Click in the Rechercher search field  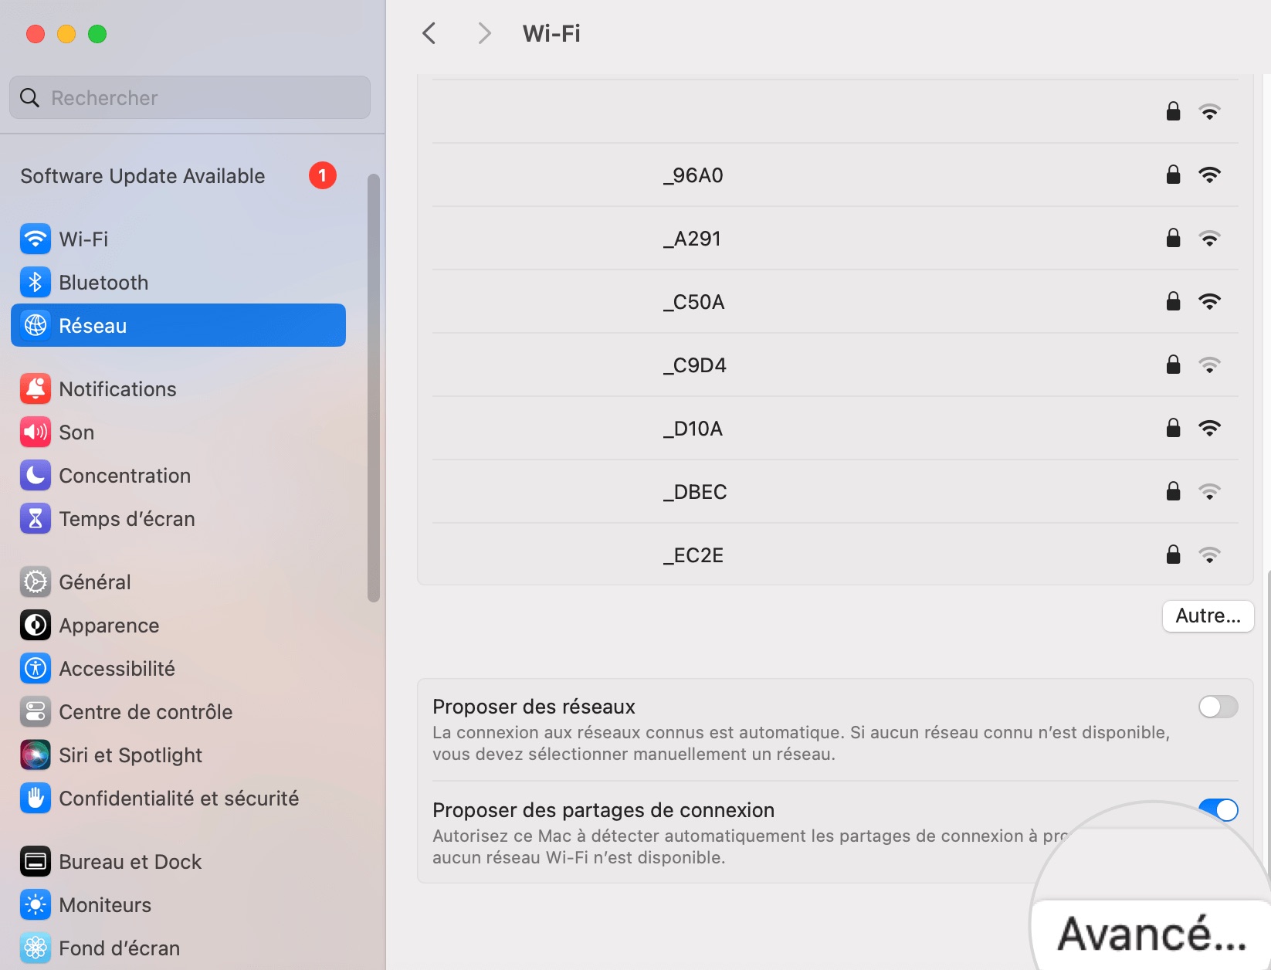pyautogui.click(x=190, y=97)
